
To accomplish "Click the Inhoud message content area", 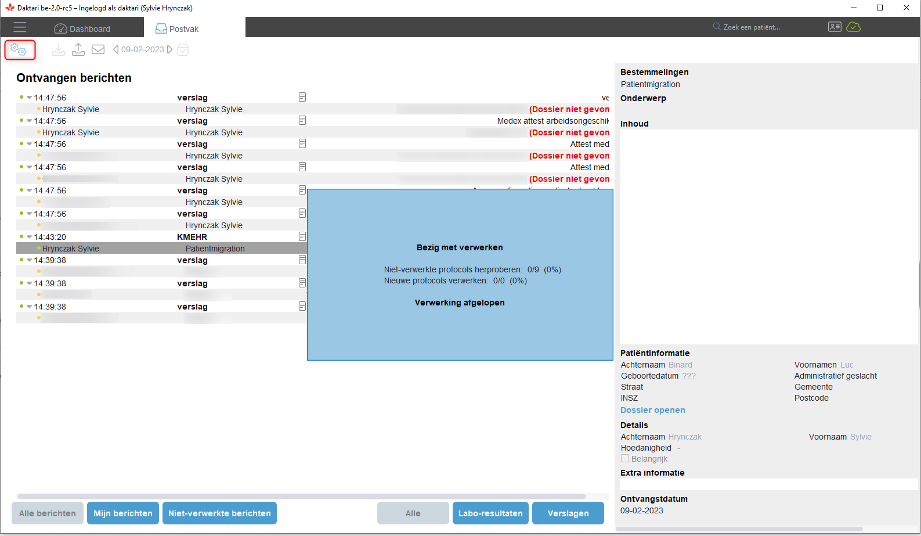I will (769, 237).
